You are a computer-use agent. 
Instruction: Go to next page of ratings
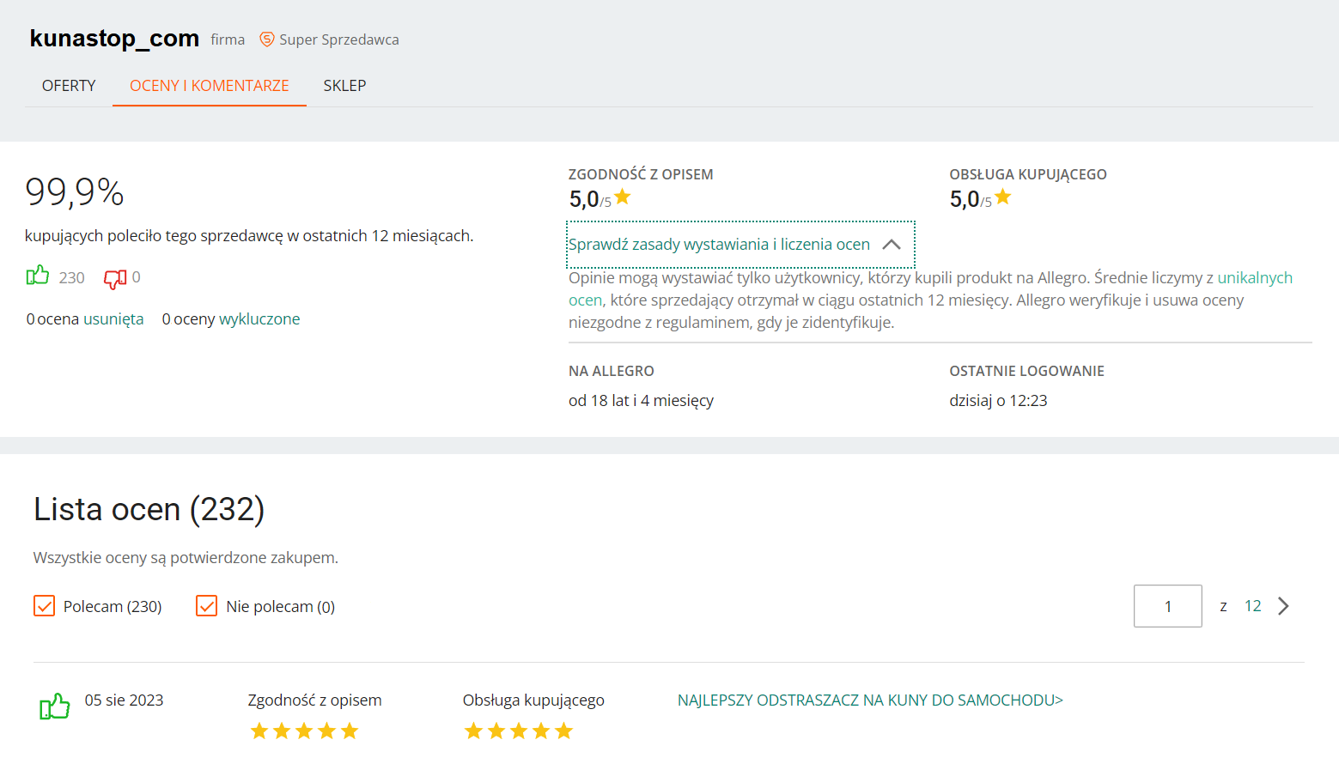[x=1283, y=606]
